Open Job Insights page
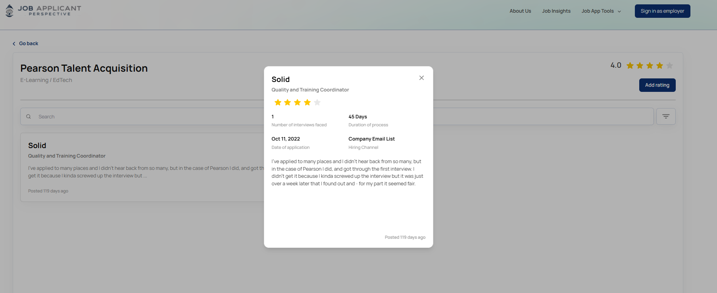The height and width of the screenshot is (293, 717). pyautogui.click(x=556, y=11)
